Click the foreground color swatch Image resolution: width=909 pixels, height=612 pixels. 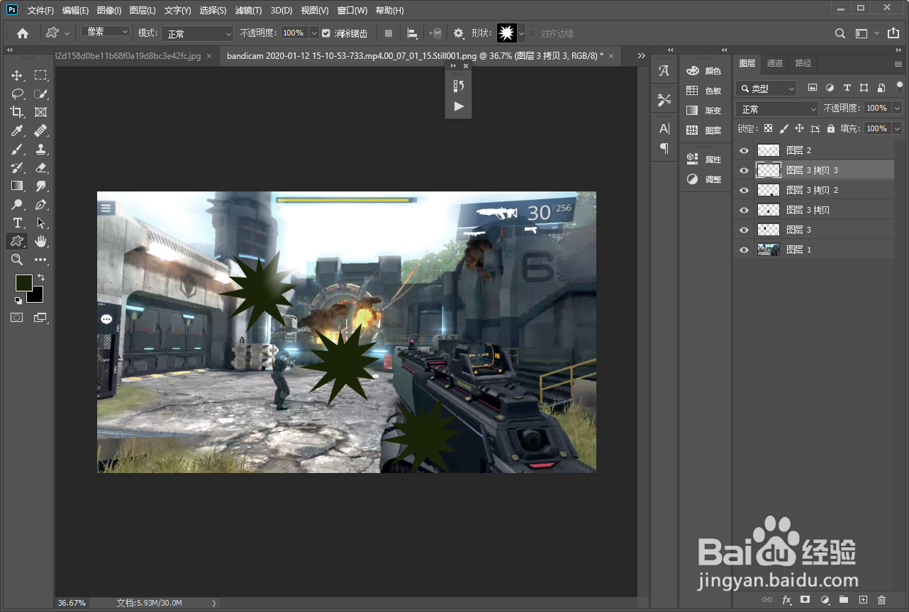(x=24, y=282)
